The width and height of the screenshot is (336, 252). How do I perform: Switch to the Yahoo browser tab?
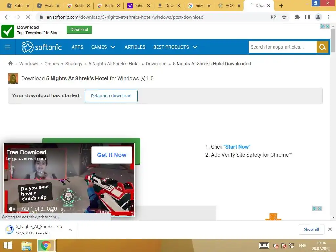[139, 6]
